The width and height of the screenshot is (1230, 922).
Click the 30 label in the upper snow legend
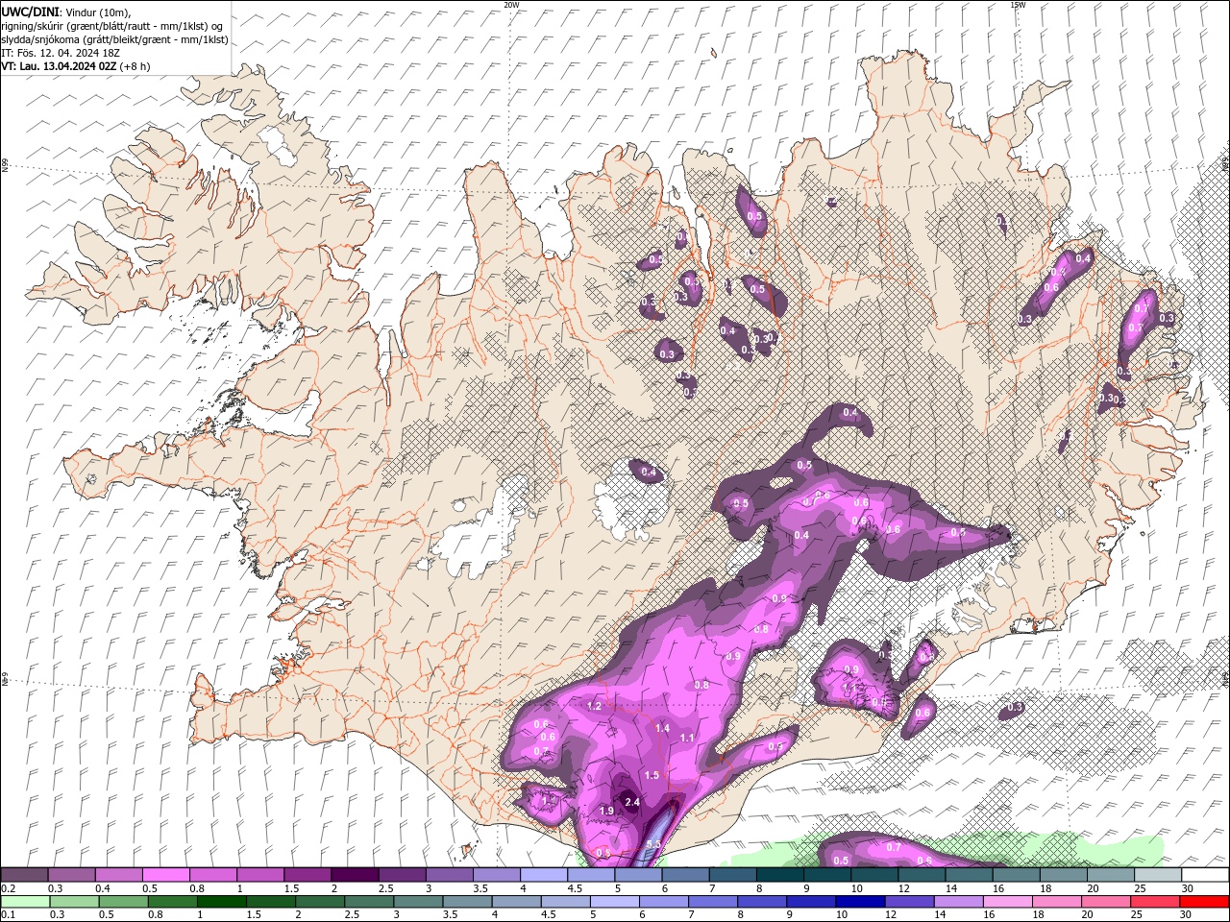point(1187,888)
